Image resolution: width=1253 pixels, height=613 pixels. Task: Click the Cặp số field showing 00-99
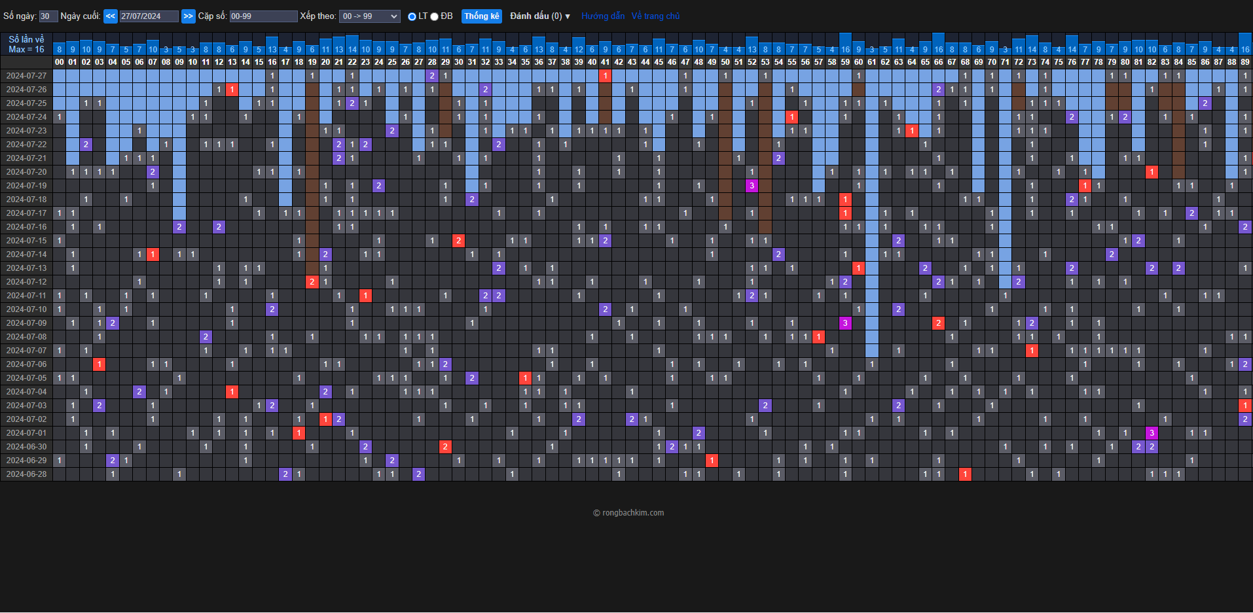pyautogui.click(x=264, y=16)
